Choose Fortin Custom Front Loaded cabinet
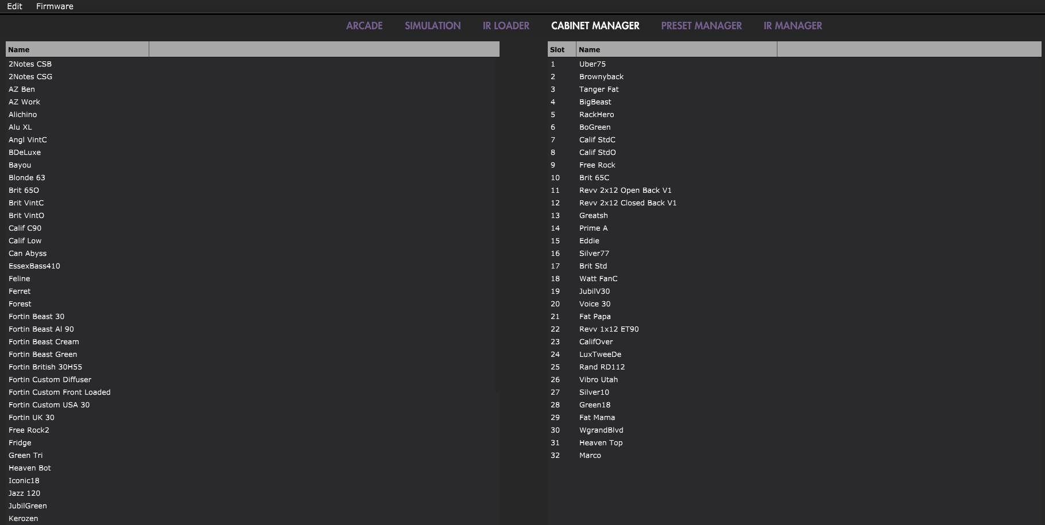Screen dimensions: 1045x525 59,392
